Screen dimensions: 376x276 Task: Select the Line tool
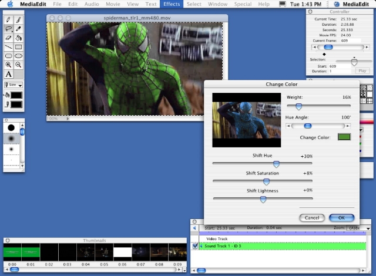[x=8, y=47]
